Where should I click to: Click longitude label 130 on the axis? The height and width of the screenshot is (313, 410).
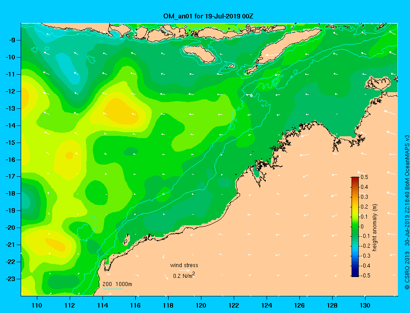tap(365, 305)
